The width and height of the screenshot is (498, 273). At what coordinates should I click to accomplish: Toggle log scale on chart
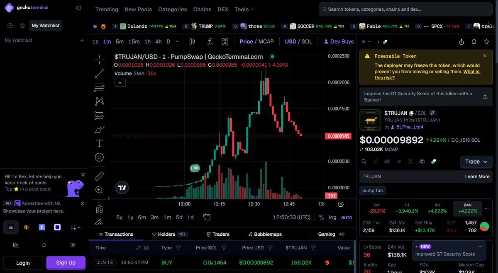333,217
